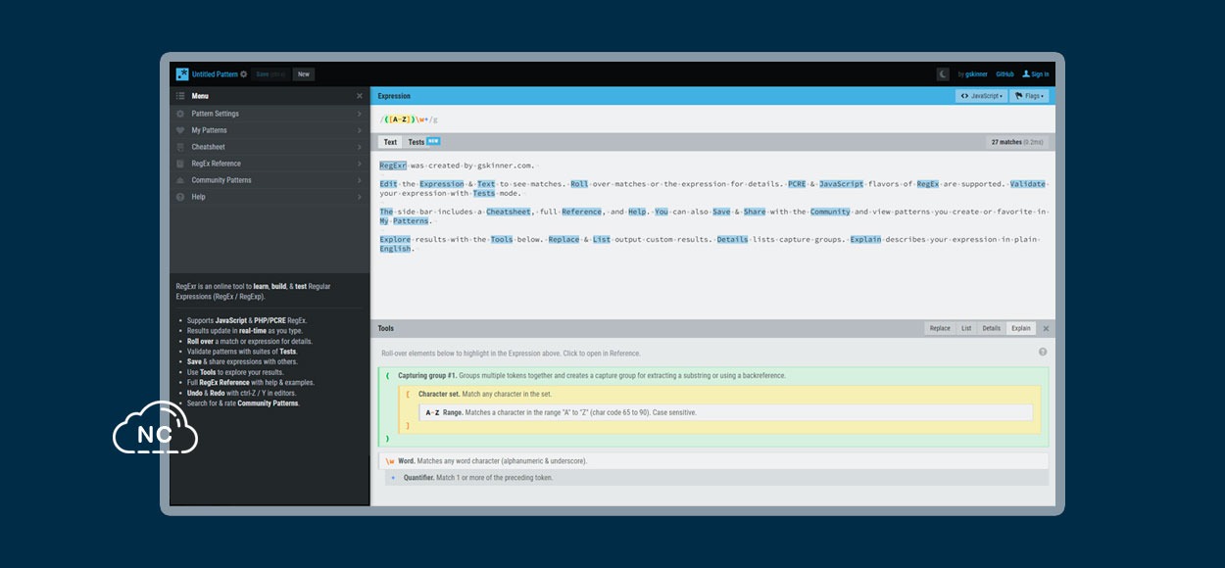The image size is (1225, 568).
Task: Click highlighted match 'Validate' in text
Action: coord(1027,184)
